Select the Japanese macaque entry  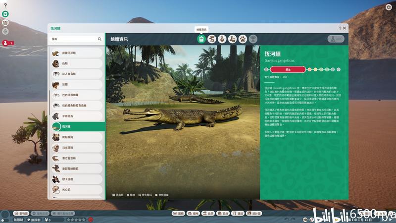[77, 148]
